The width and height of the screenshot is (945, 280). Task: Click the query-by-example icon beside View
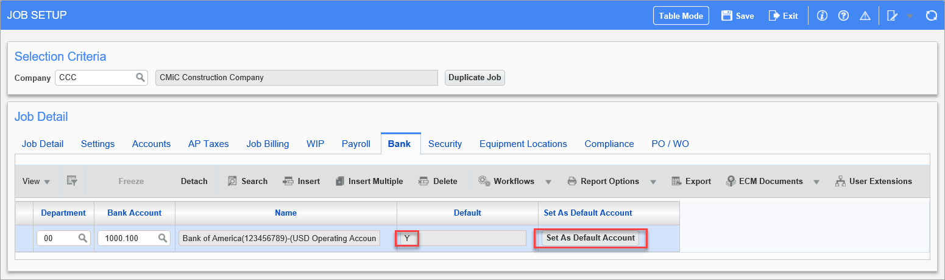(x=72, y=181)
